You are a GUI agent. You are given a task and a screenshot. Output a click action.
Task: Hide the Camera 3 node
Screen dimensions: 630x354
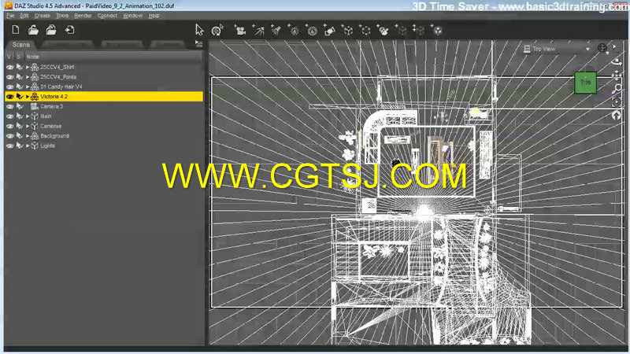[x=10, y=106]
